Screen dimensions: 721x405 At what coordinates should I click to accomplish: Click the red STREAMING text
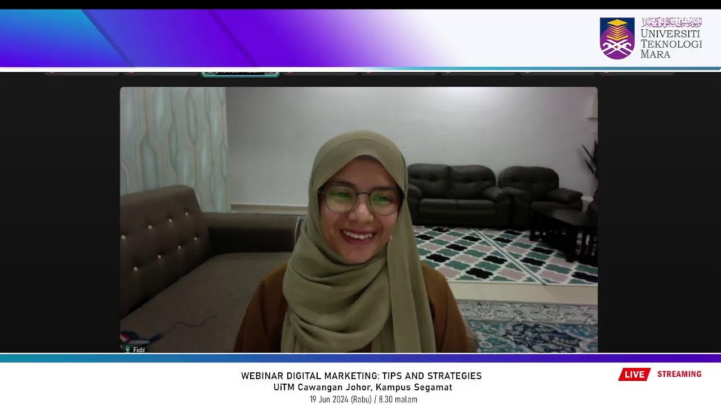click(x=679, y=374)
